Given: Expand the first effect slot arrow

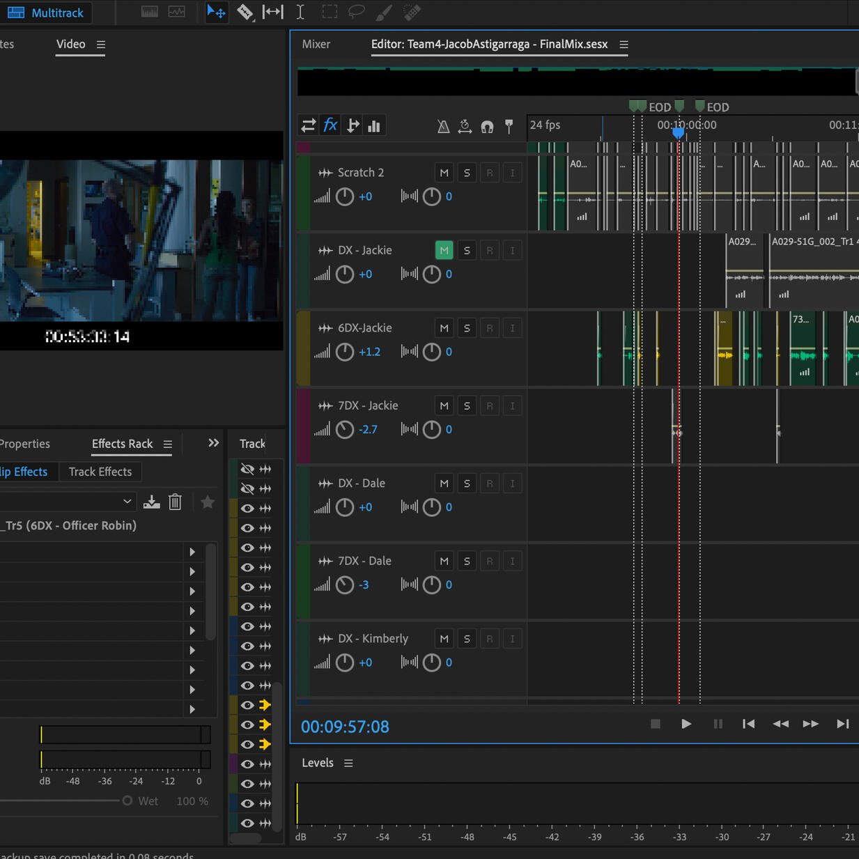Looking at the screenshot, I should click(x=192, y=552).
